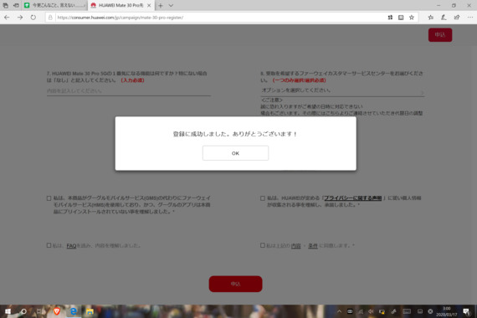Check the FAQ read checkbox
477x318 pixels.
[x=49, y=245]
